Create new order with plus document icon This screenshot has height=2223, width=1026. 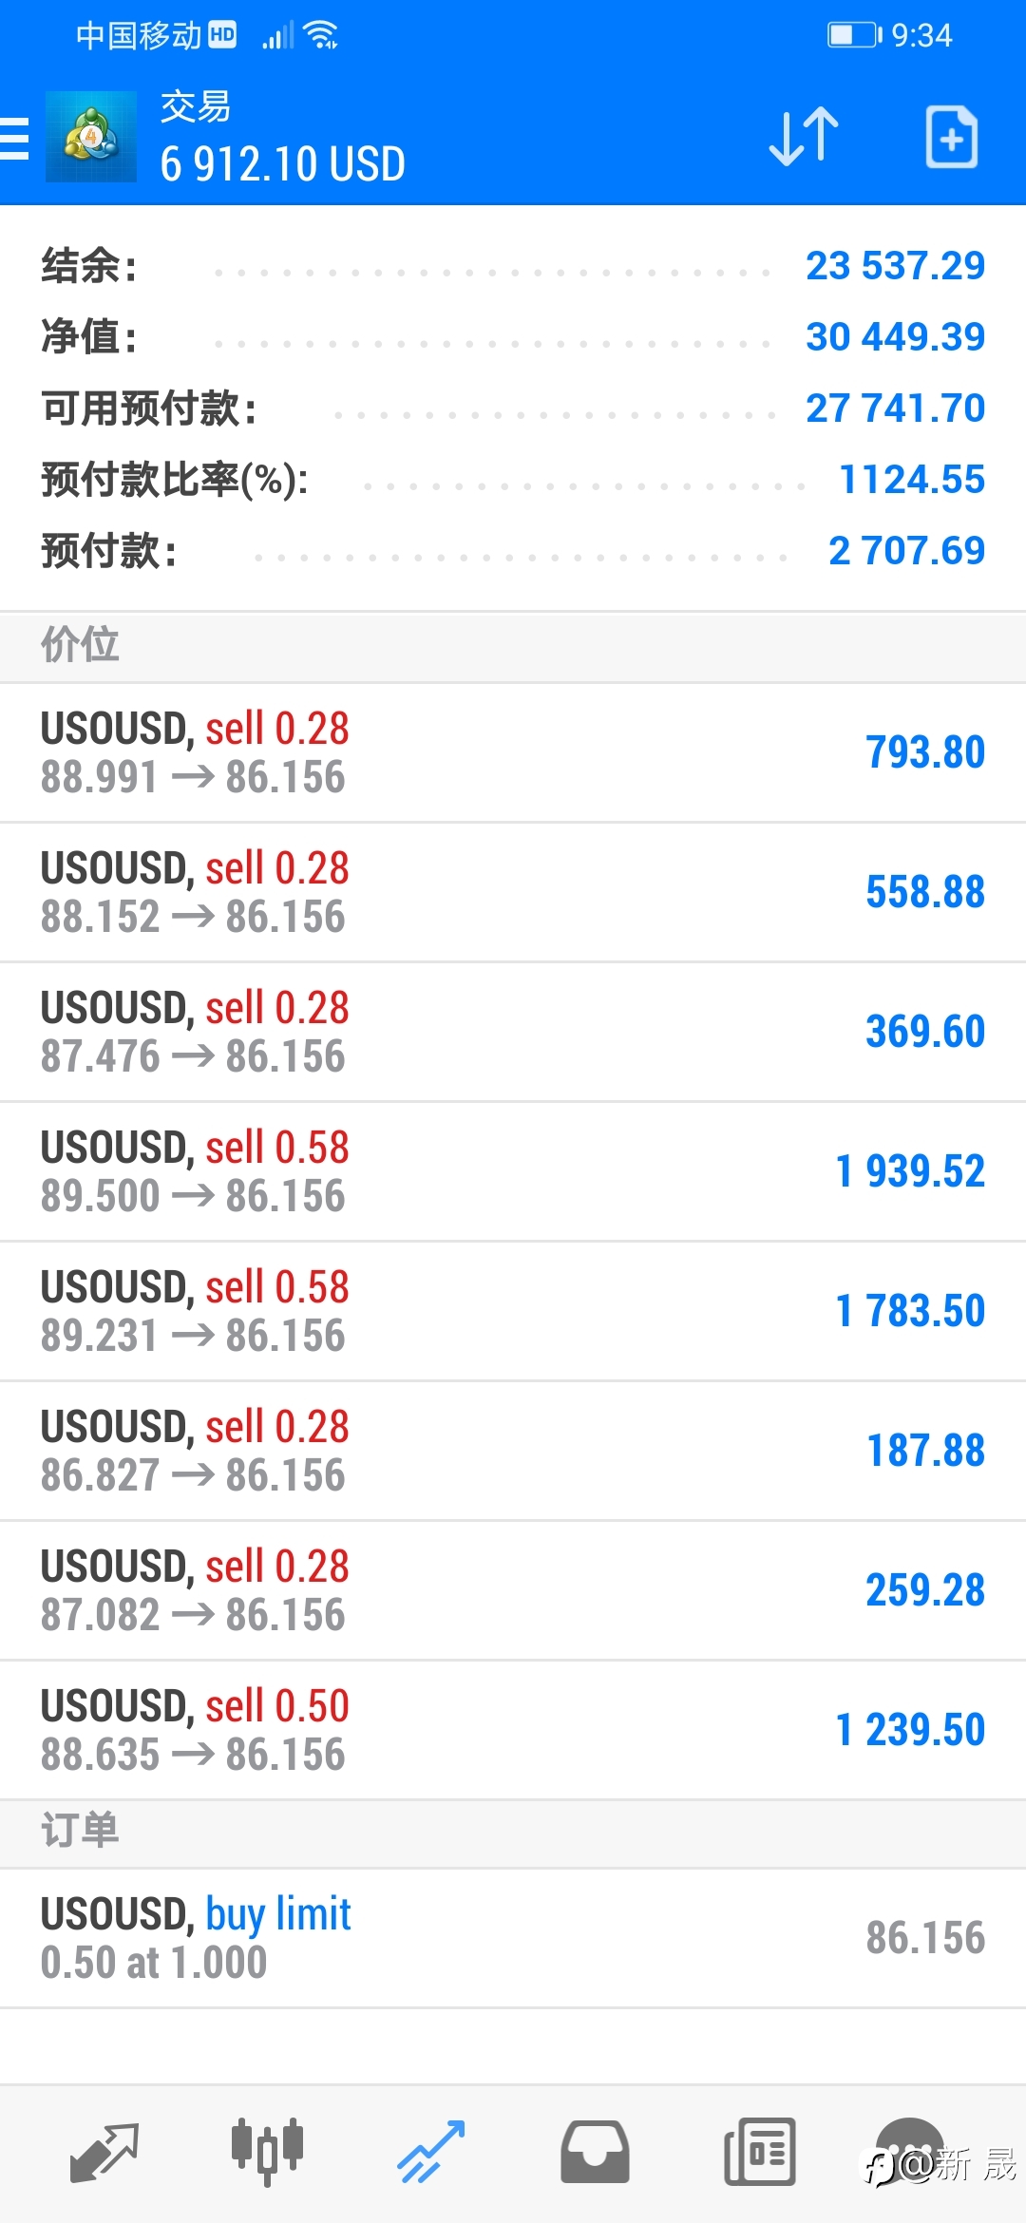(952, 138)
